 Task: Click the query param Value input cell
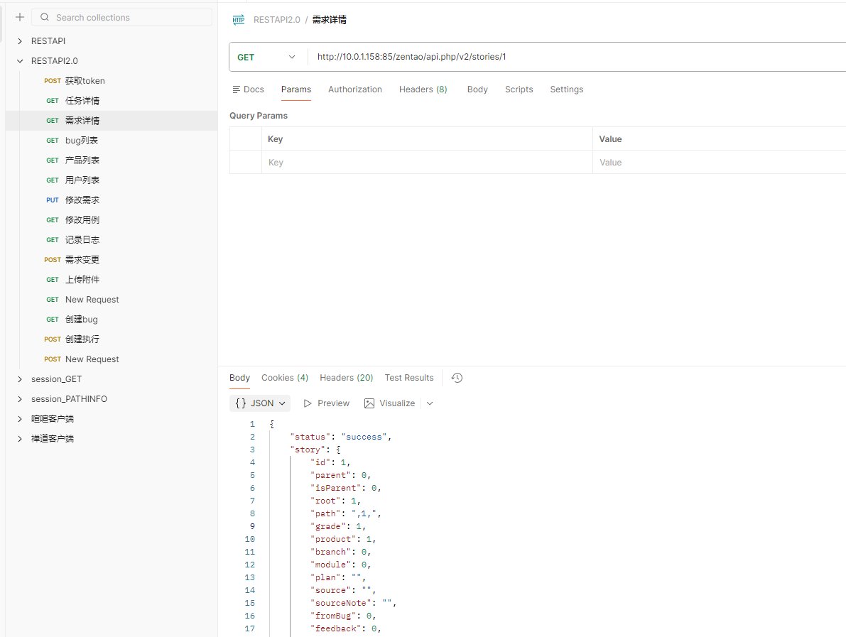tap(720, 163)
